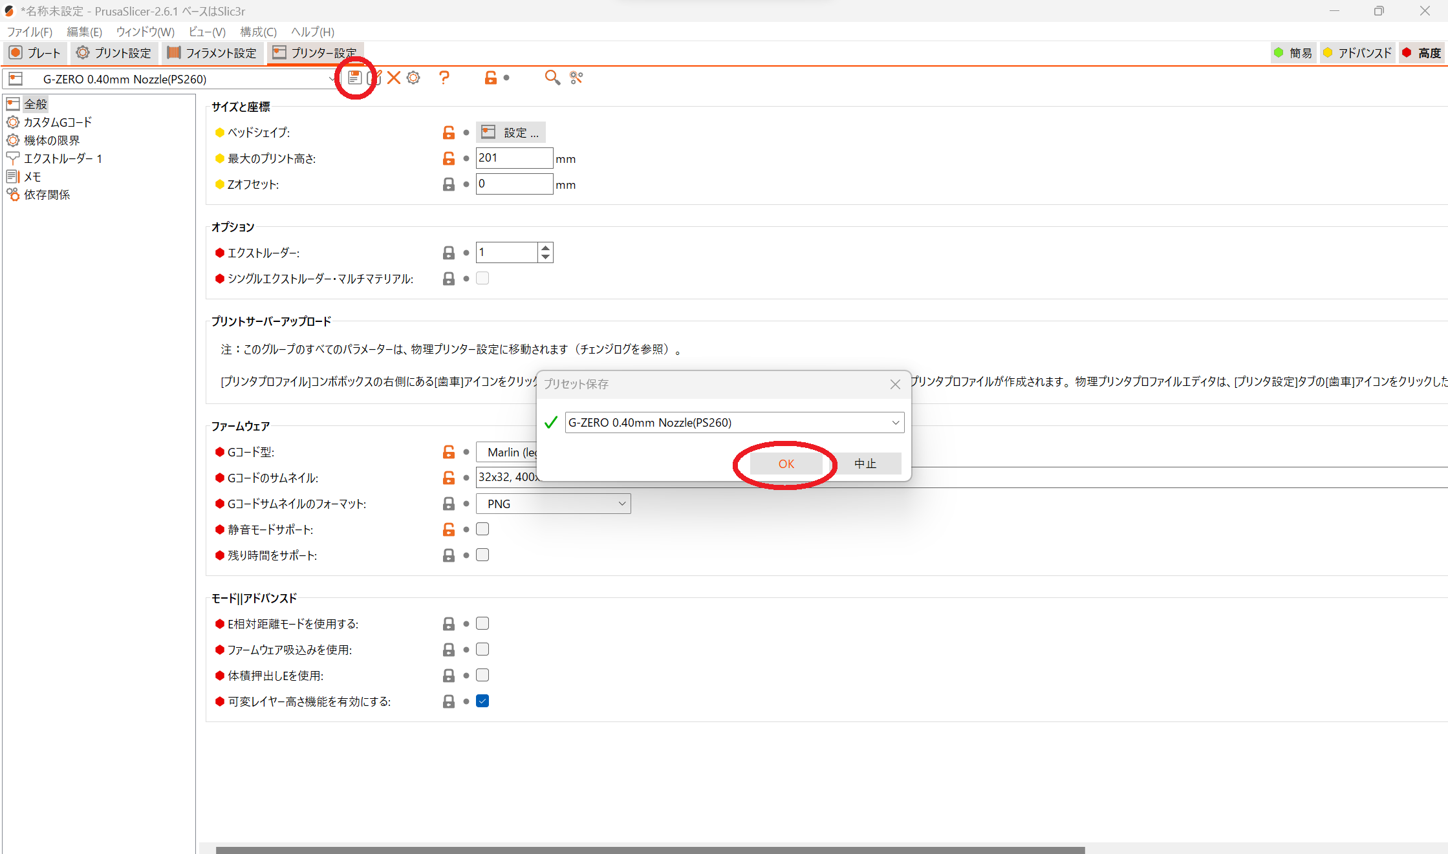Image resolution: width=1448 pixels, height=854 pixels.
Task: Switch to 高度 expert mode
Action: point(1421,53)
